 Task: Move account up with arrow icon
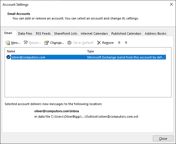119,43
